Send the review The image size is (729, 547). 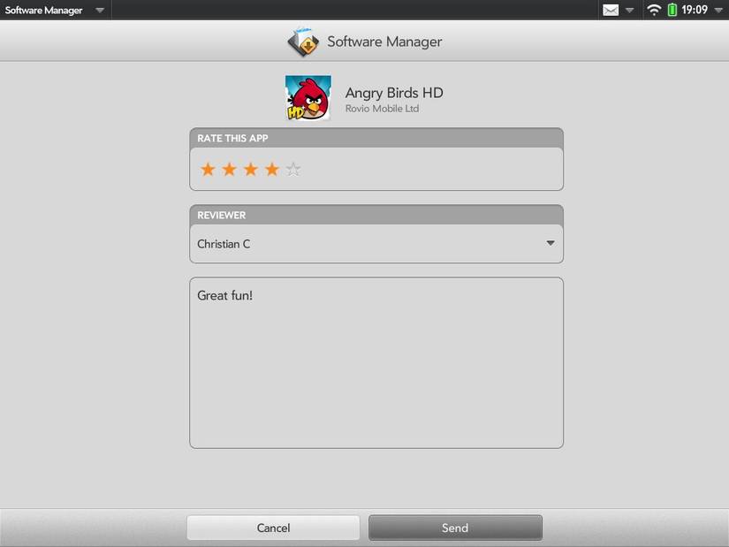pos(455,528)
